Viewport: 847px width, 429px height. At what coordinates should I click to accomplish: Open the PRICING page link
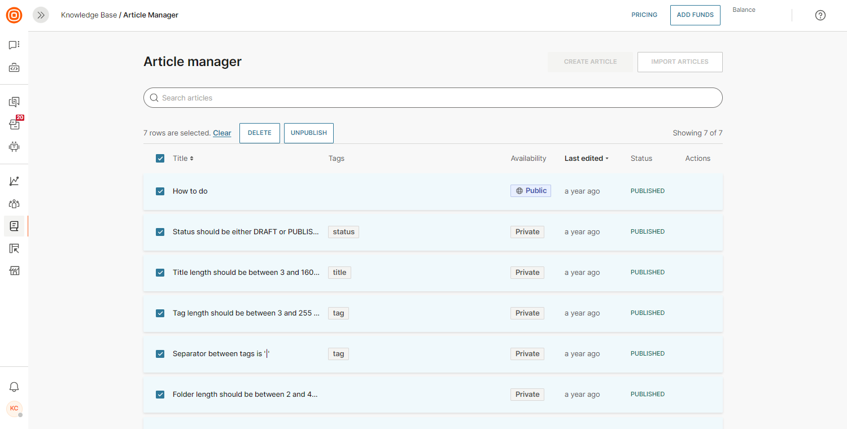point(644,15)
